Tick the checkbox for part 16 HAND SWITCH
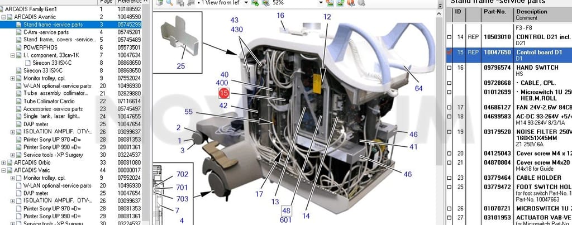This screenshot has height=225, width=572. tap(450, 68)
